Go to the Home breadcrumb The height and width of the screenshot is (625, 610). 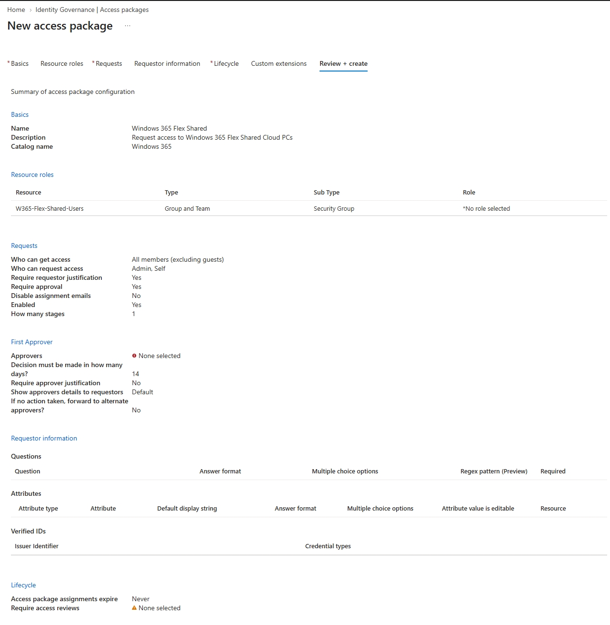16,10
